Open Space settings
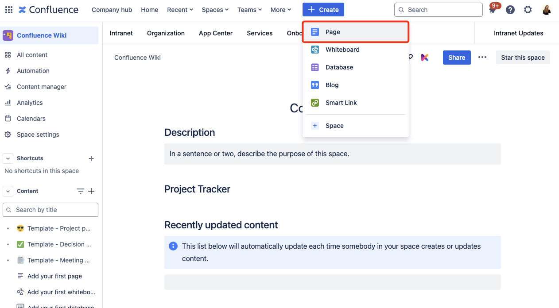This screenshot has width=559, height=308. coord(38,134)
